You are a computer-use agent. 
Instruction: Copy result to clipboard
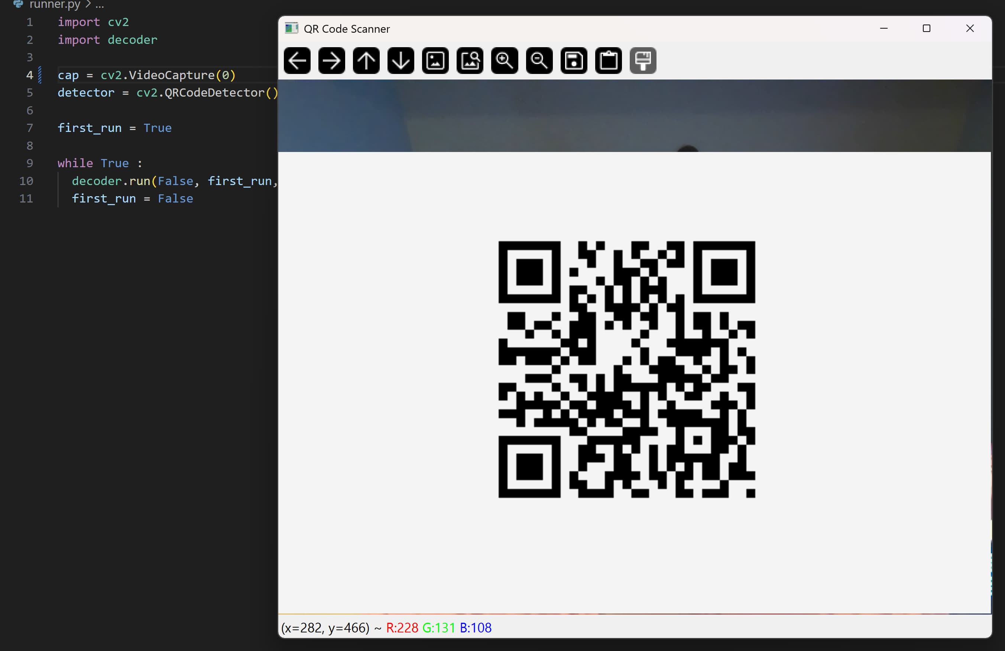point(608,60)
